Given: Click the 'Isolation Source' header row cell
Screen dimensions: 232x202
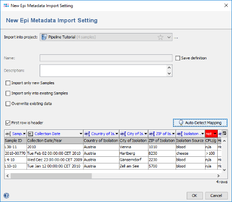Looking at the screenshot, I should coord(190,141).
